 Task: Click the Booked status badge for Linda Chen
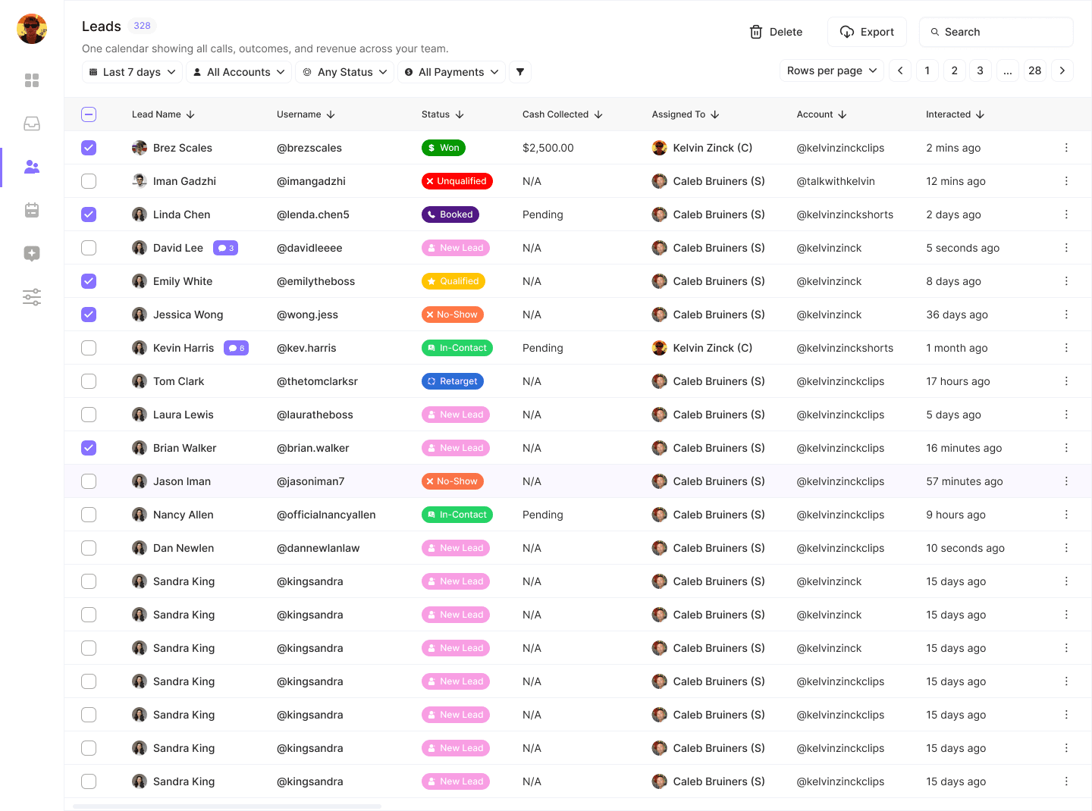450,214
